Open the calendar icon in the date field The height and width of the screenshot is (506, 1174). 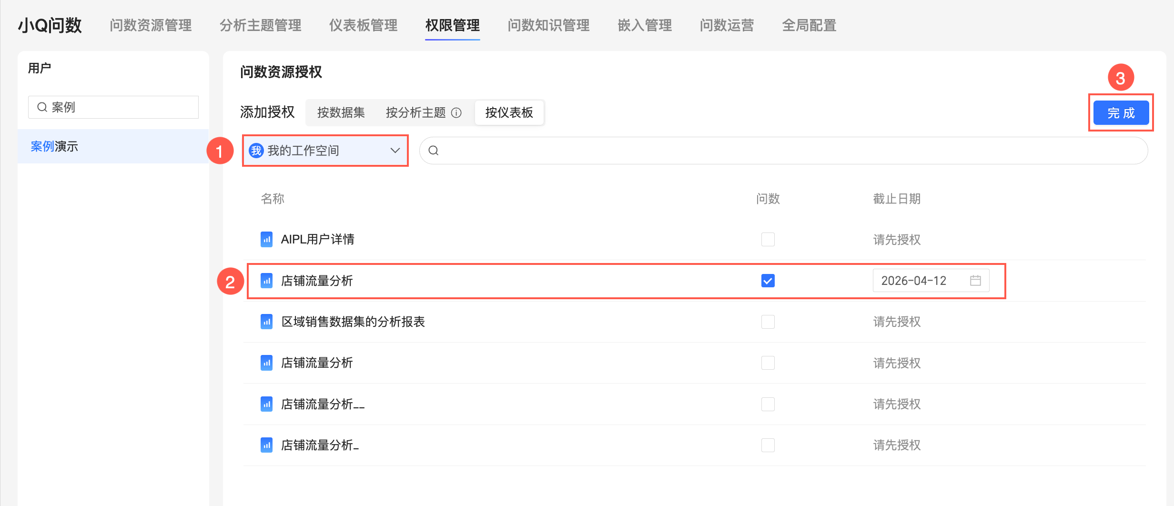[x=975, y=281]
